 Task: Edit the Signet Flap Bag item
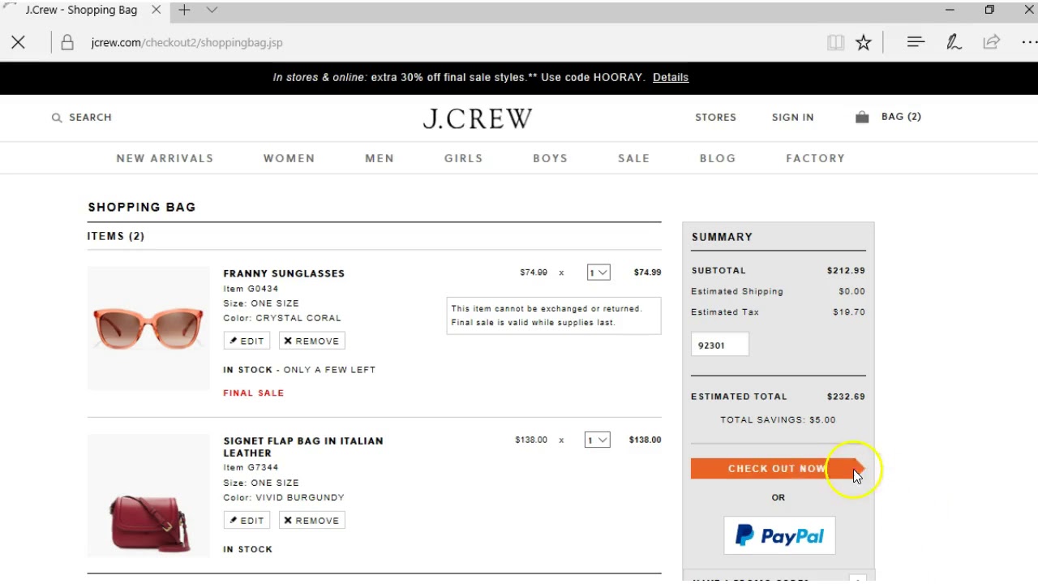(x=247, y=520)
